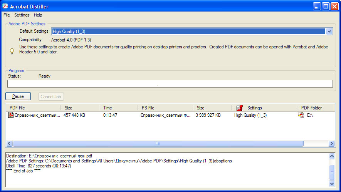
Task: Maximize the Acrobat Distiller window
Action: (x=326, y=6)
